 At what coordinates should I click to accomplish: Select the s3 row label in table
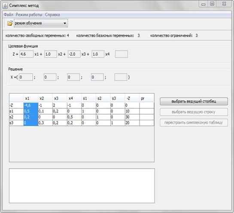pos(16,123)
